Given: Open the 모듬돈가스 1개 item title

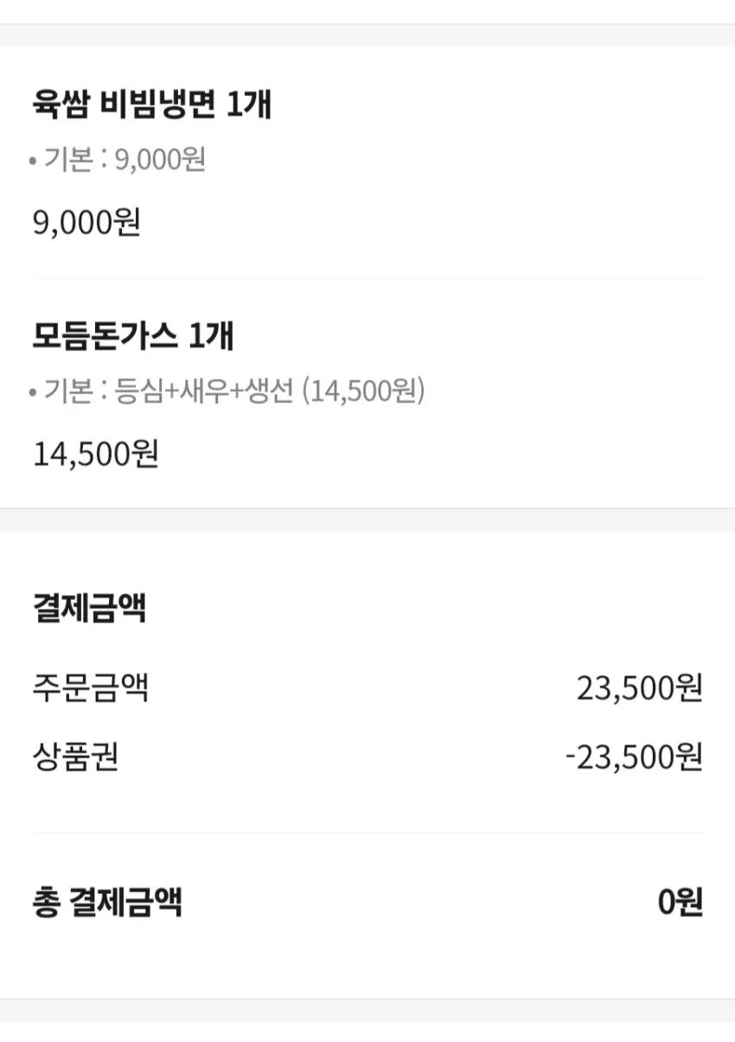Looking at the screenshot, I should coord(133,336).
